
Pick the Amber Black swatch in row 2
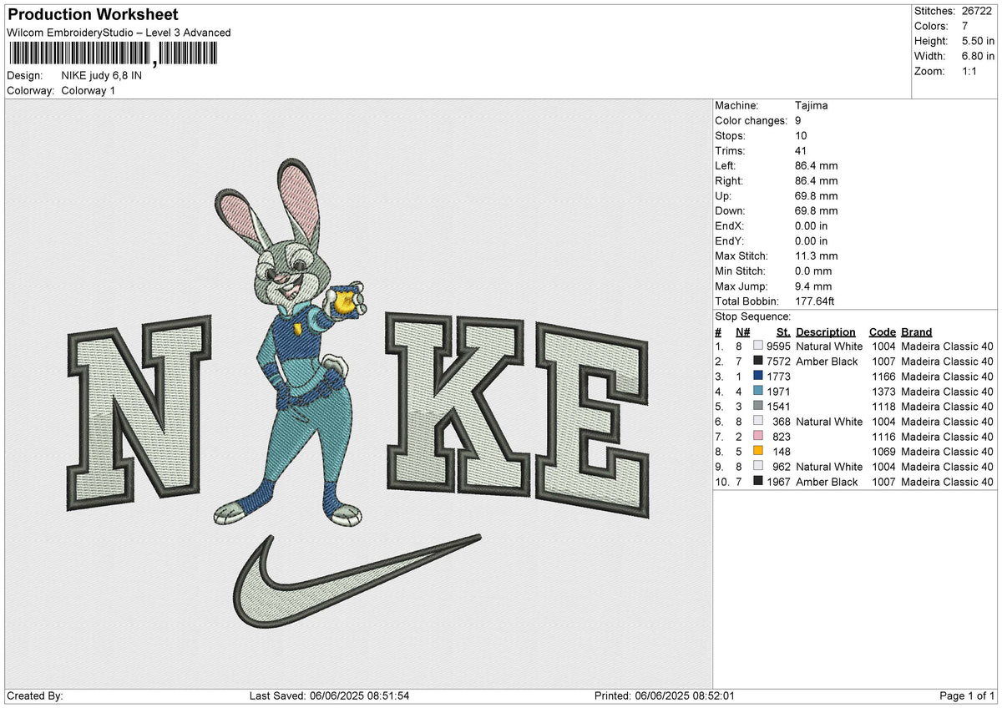(x=758, y=362)
